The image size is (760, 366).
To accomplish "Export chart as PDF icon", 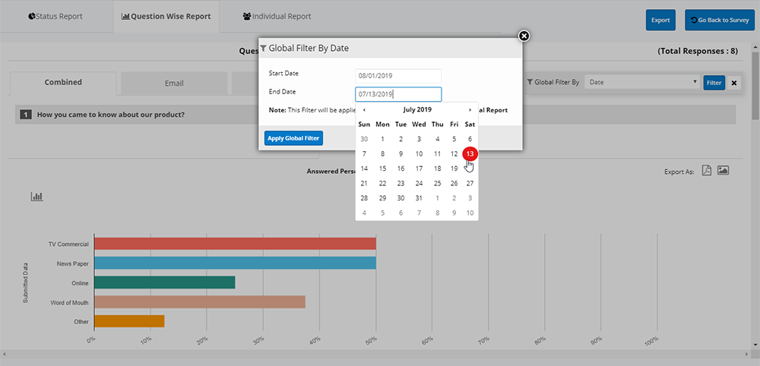I will tap(707, 171).
